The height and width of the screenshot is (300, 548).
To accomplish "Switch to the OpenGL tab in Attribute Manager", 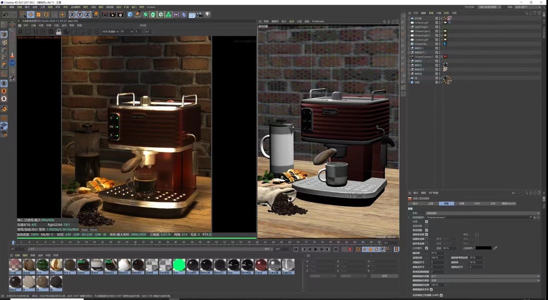I will 508,203.
